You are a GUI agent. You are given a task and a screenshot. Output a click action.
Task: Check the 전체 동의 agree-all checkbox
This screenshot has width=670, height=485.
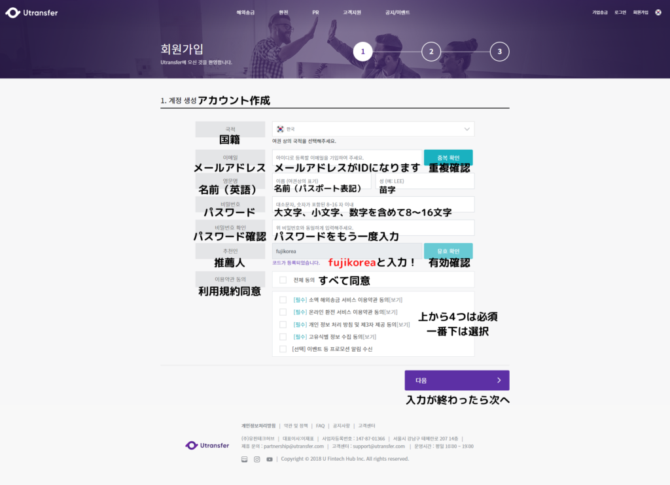click(x=283, y=280)
